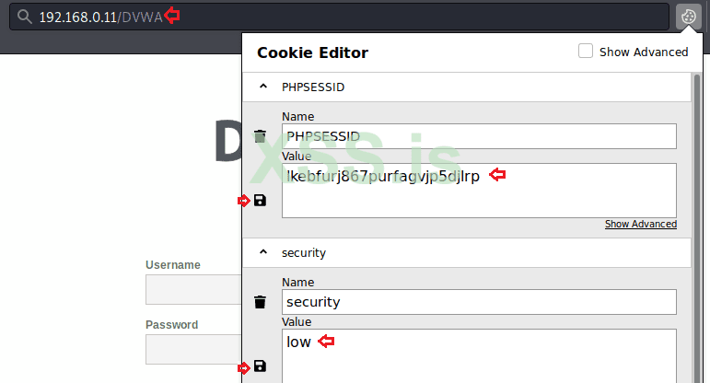Click the address bar URL 192.168.0.11/DVWA

[101, 17]
